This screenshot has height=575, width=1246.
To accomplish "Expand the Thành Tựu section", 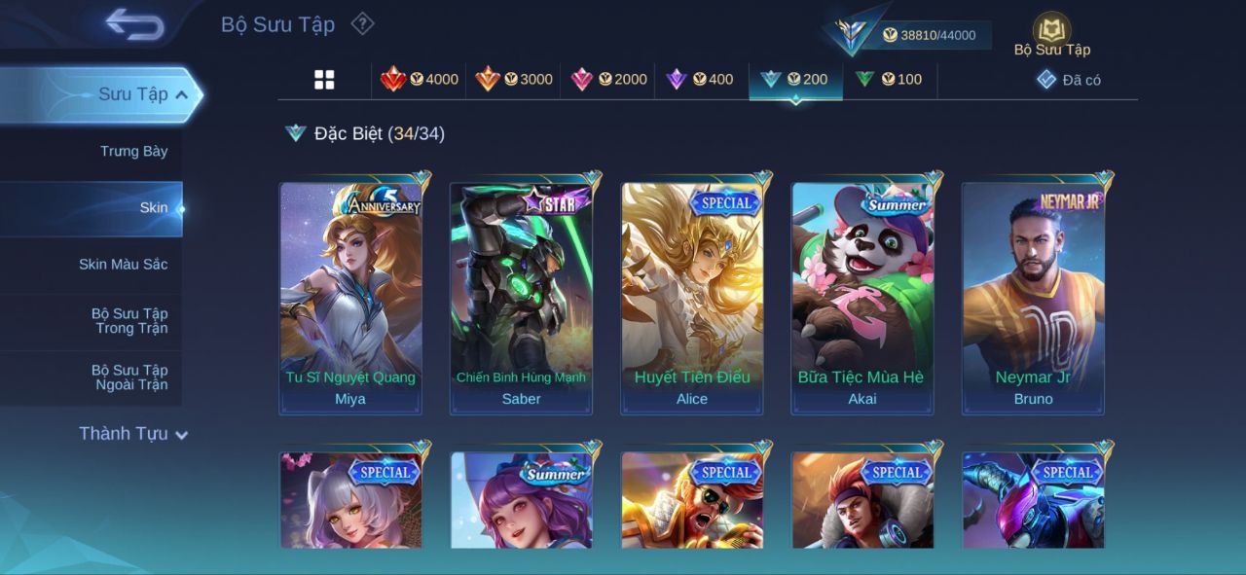I will coord(133,434).
